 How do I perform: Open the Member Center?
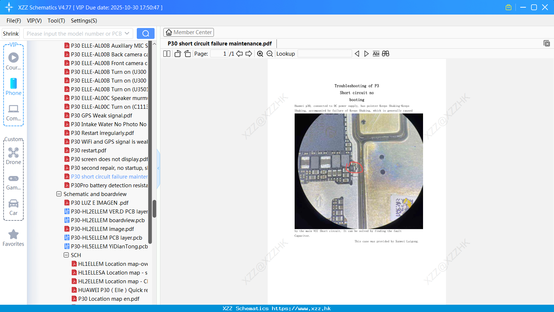click(188, 32)
